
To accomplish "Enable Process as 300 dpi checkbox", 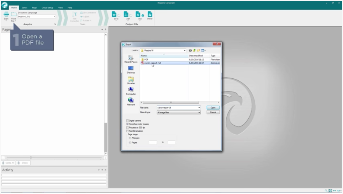I will pos(128,127).
